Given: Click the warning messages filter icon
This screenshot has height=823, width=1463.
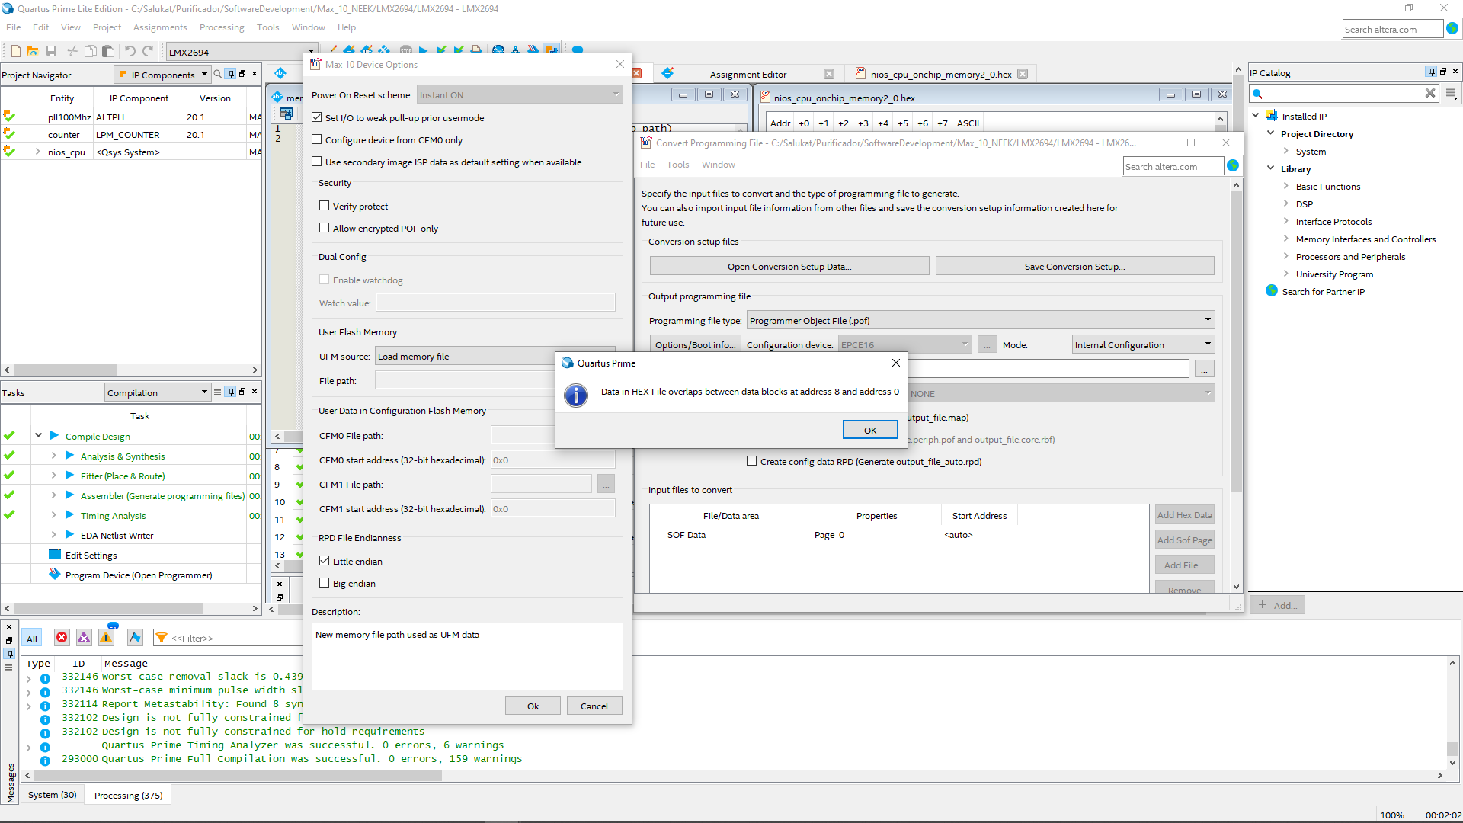Looking at the screenshot, I should coord(107,638).
